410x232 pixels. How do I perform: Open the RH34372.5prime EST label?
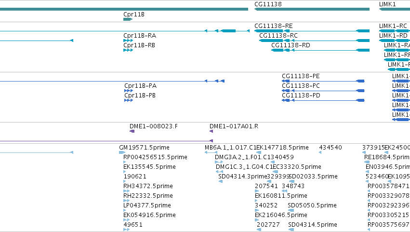148,187
